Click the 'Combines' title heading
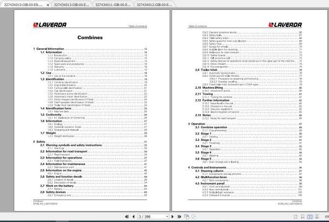 tap(90, 38)
